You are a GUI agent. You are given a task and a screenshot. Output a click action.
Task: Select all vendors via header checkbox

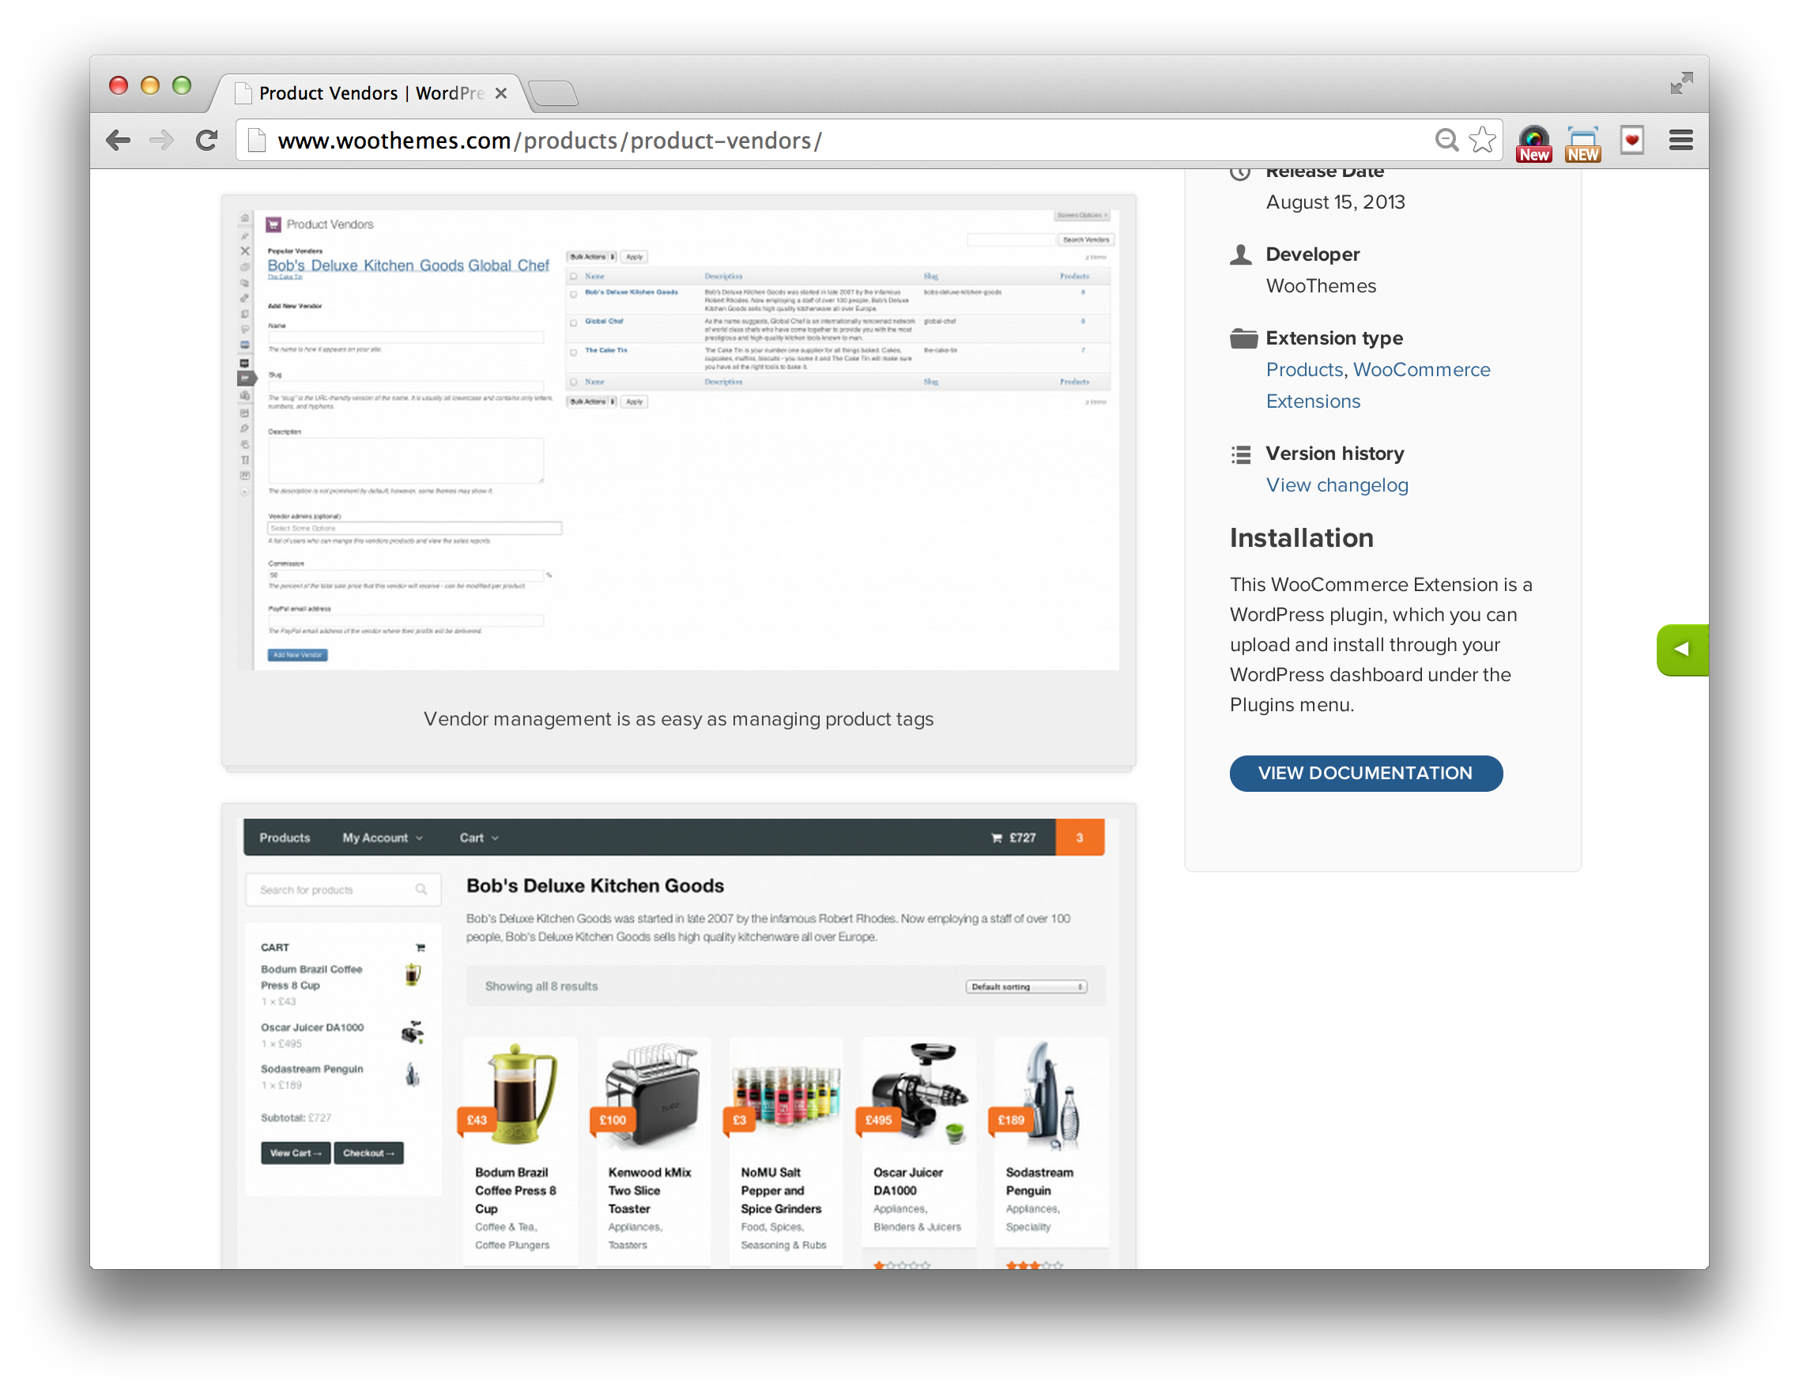coord(573,277)
